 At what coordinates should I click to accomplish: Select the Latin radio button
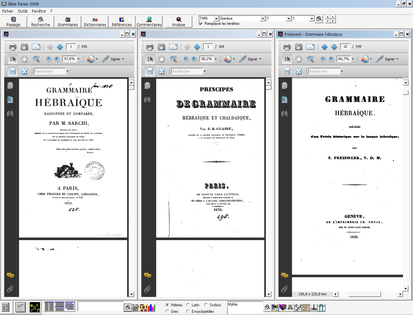coord(188,305)
